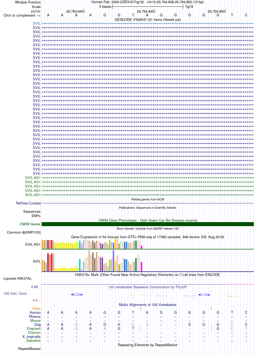
Task: Click the Human Feb. 2009 (GRCh37/hg19) assembly text
Action: pyautogui.click(x=118, y=2)
